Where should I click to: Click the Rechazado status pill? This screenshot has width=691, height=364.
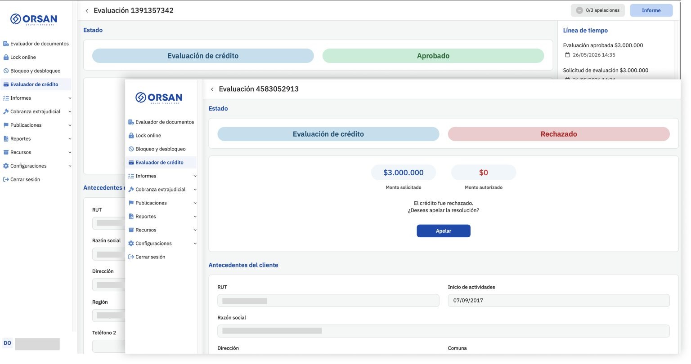(x=559, y=134)
